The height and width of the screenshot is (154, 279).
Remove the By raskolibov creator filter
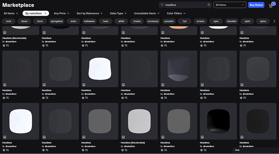45,13
